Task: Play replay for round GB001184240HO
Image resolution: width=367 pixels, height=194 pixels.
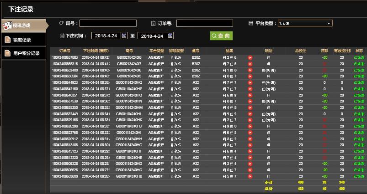Action: [250, 95]
